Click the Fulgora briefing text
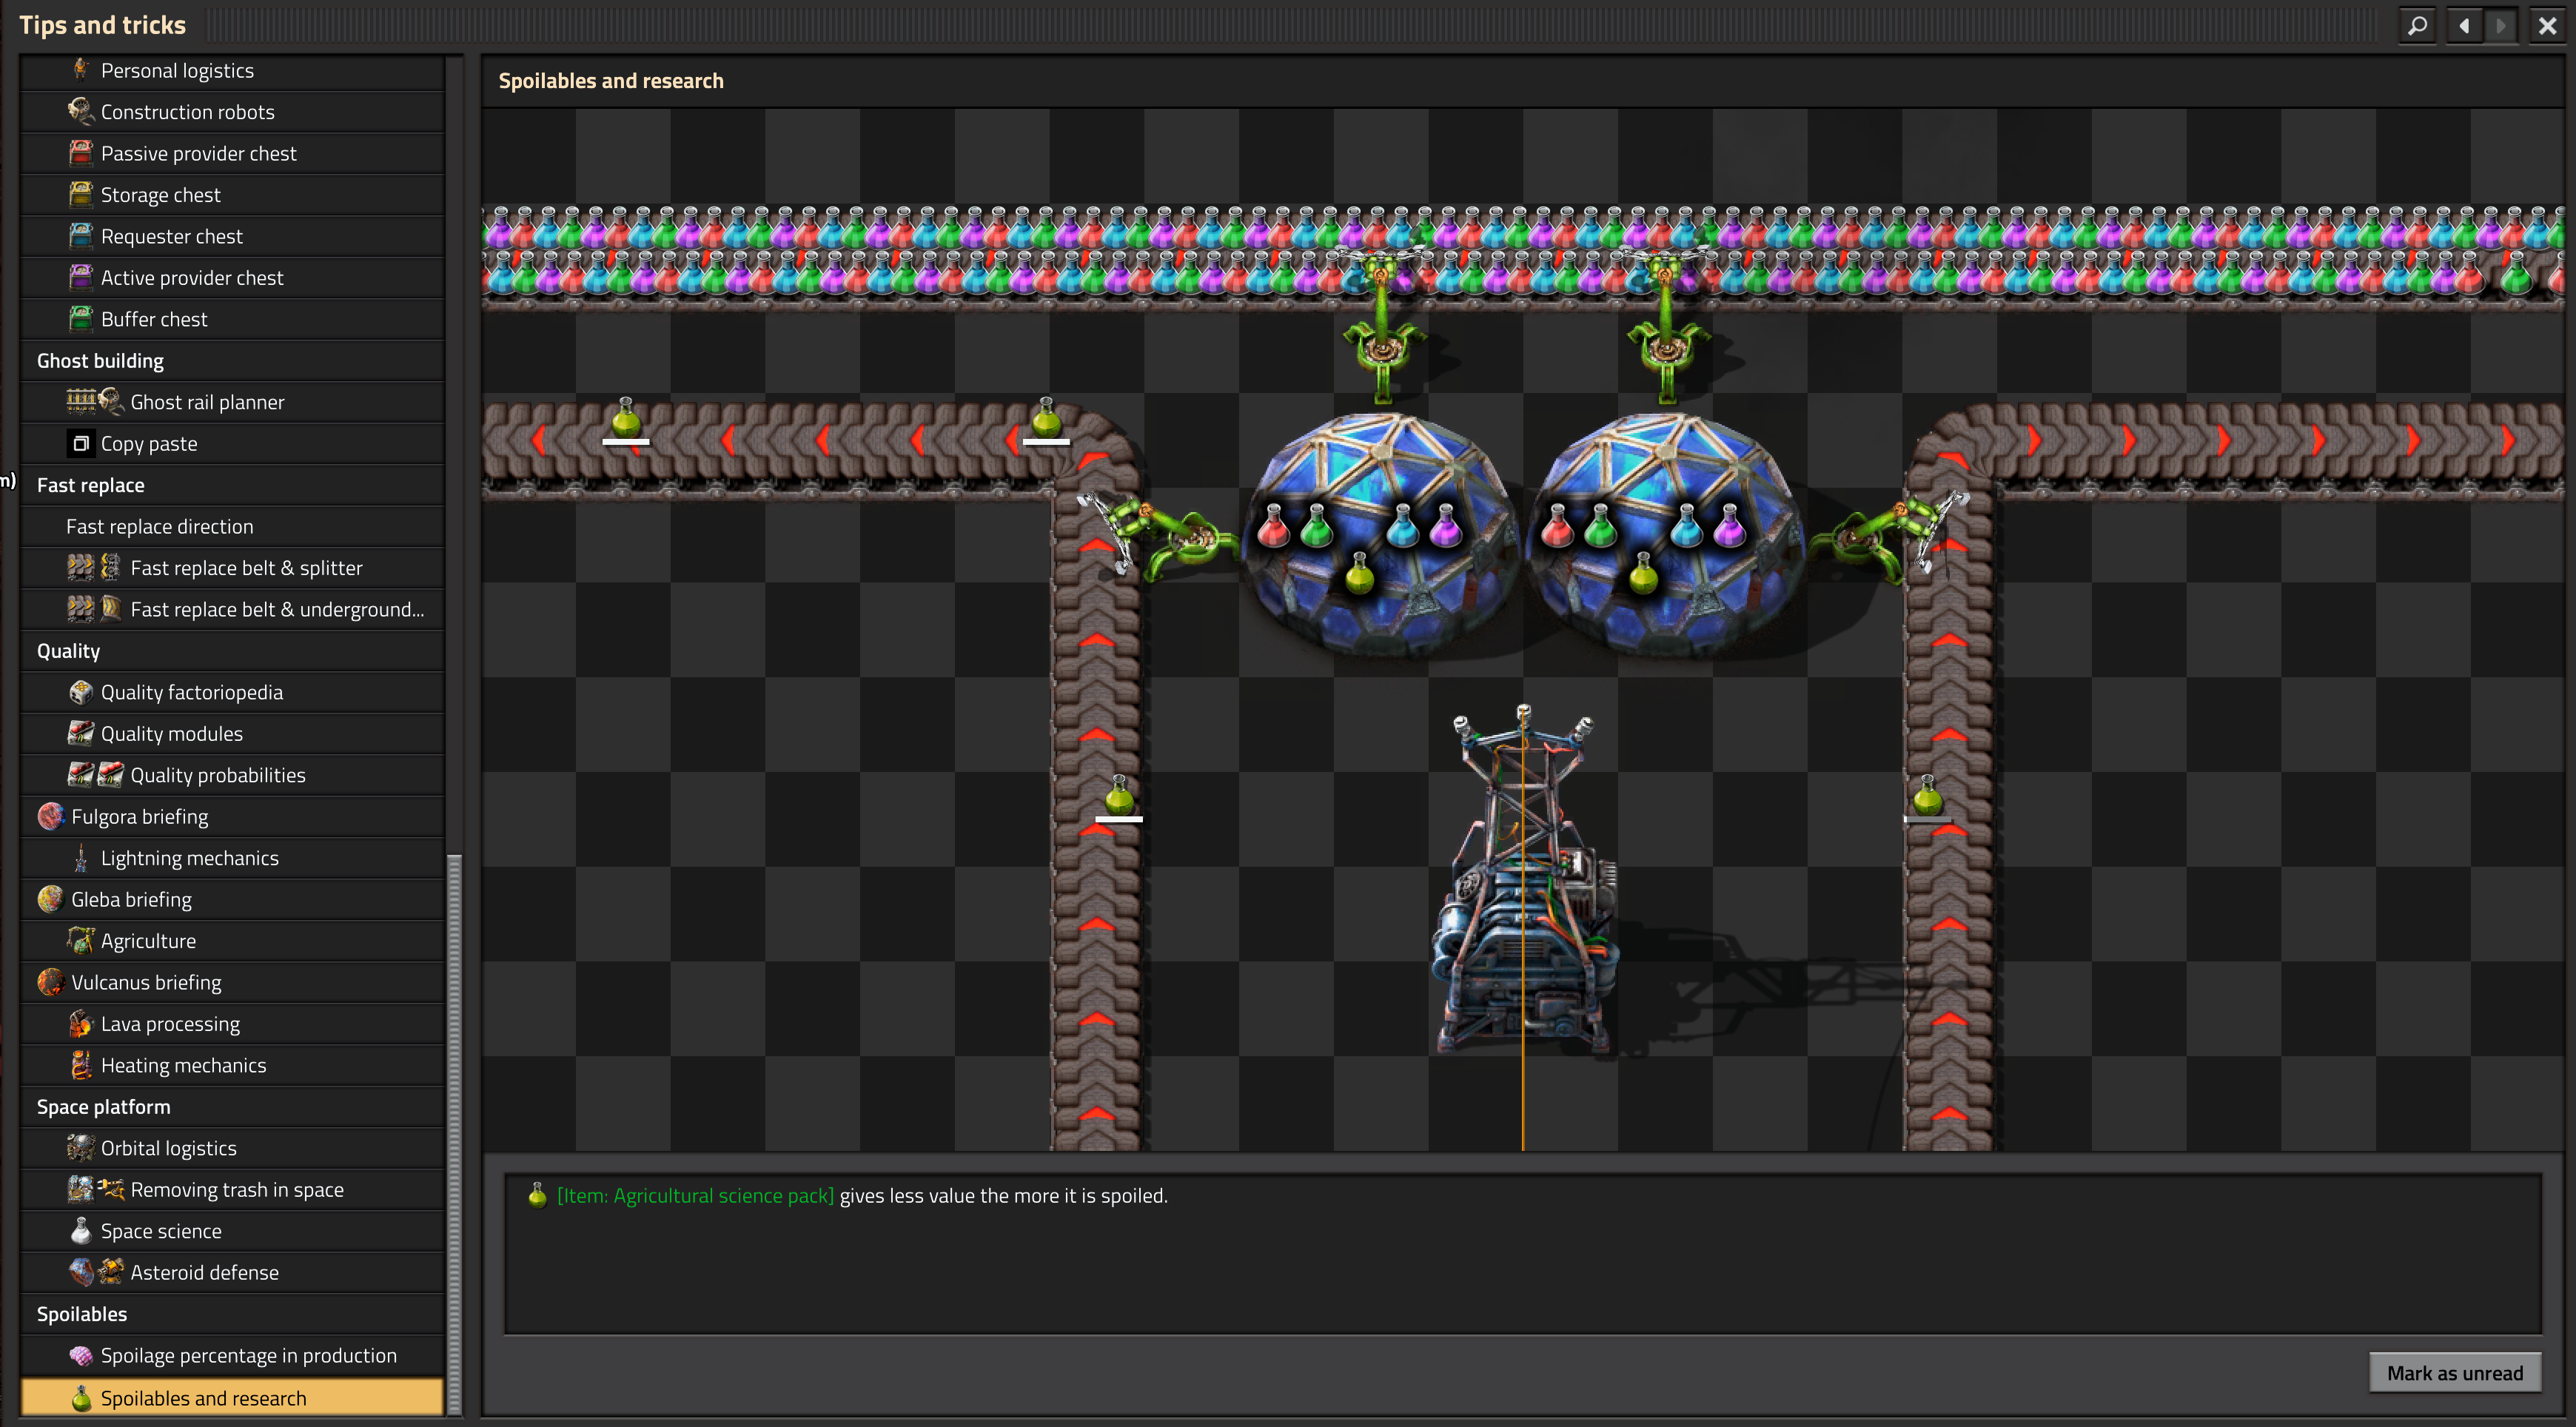Screen dimensions: 2576x1427 tap(140, 817)
